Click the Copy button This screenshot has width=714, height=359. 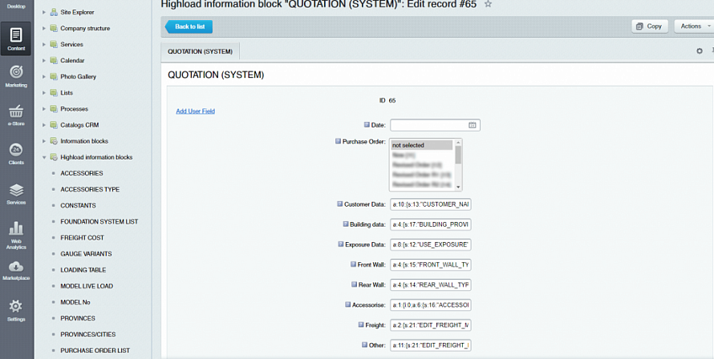click(x=649, y=26)
